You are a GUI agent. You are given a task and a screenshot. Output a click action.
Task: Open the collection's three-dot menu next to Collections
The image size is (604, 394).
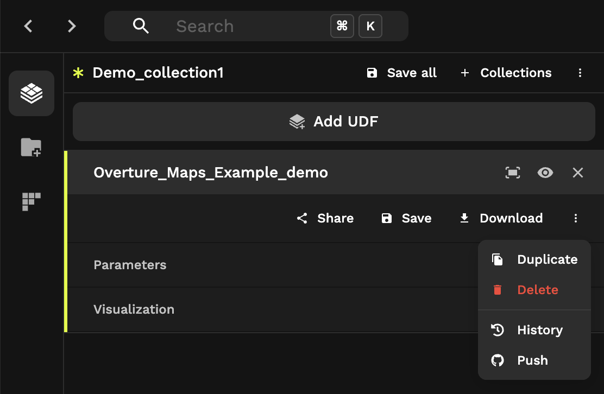(x=580, y=73)
